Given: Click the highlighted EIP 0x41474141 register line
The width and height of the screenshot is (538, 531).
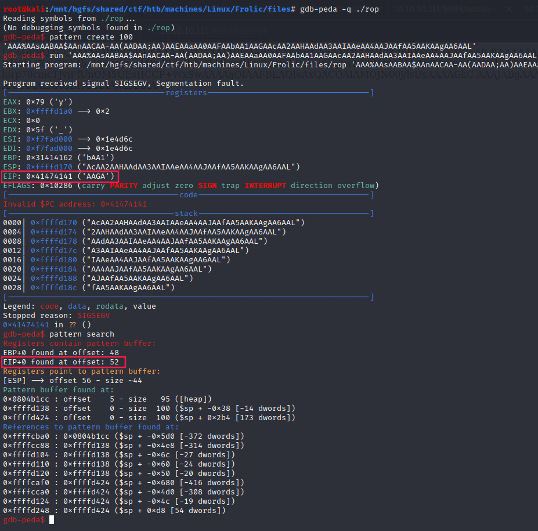Looking at the screenshot, I should tap(60, 176).
